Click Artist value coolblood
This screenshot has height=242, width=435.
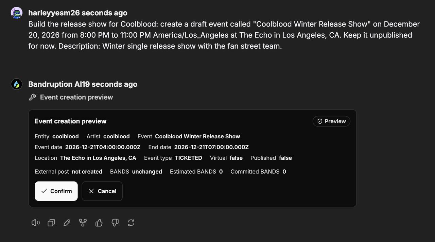[x=117, y=136]
